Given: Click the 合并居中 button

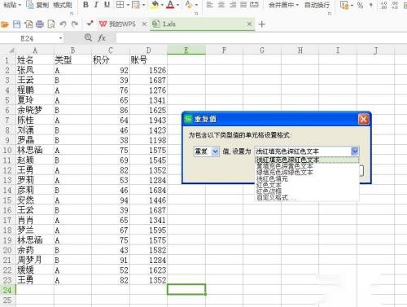Looking at the screenshot, I should point(283,5).
